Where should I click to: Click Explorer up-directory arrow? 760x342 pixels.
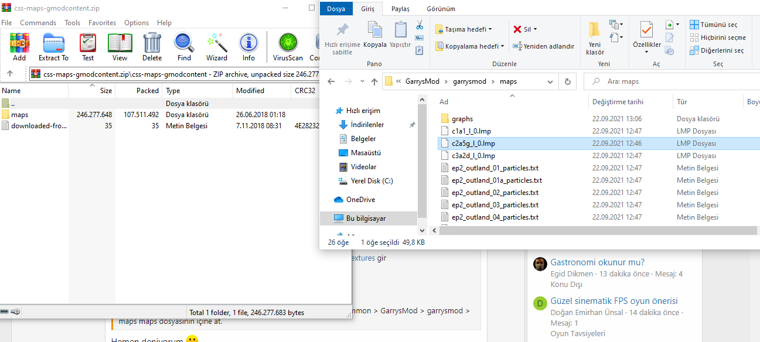pyautogui.click(x=374, y=81)
